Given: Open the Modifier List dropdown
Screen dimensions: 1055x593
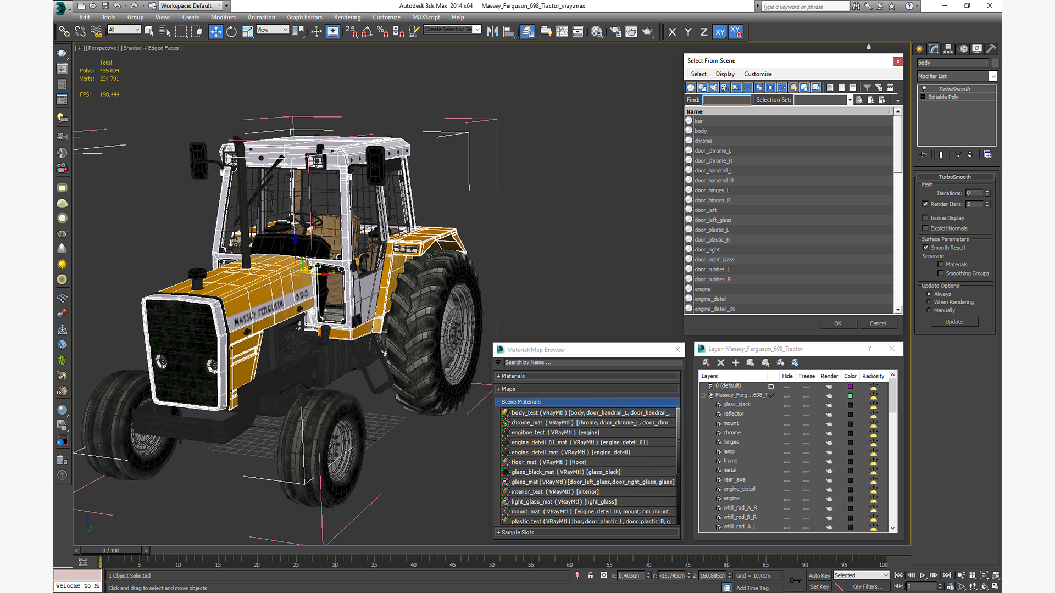Looking at the screenshot, I should pyautogui.click(x=993, y=76).
